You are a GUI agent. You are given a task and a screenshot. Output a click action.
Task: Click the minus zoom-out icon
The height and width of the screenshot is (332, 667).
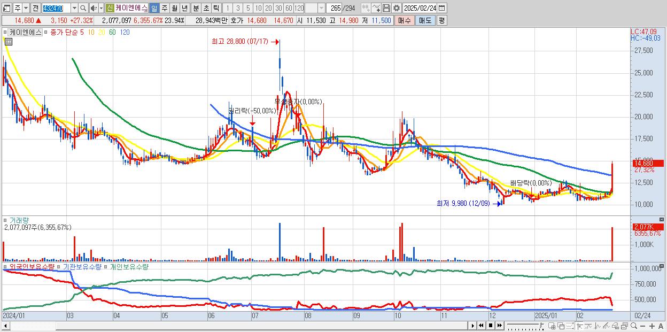coord(642,326)
